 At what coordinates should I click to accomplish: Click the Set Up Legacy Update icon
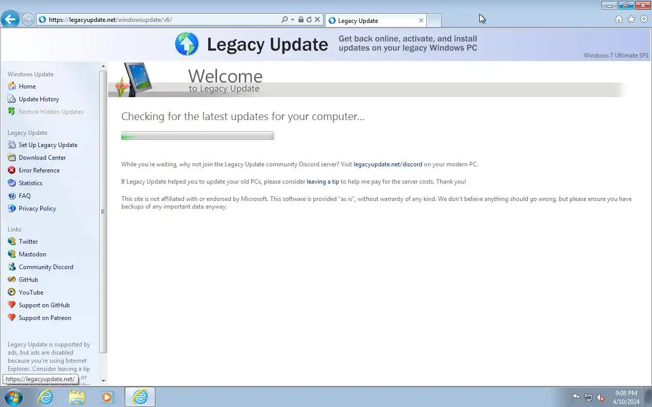click(12, 145)
